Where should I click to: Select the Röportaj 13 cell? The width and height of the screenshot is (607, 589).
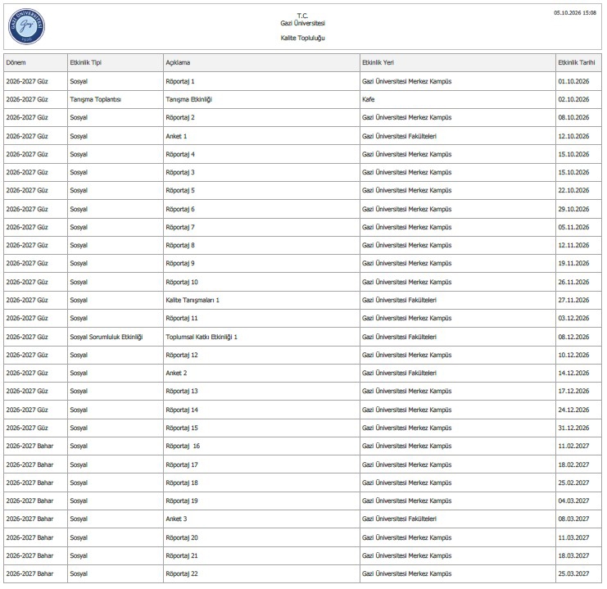pos(261,391)
